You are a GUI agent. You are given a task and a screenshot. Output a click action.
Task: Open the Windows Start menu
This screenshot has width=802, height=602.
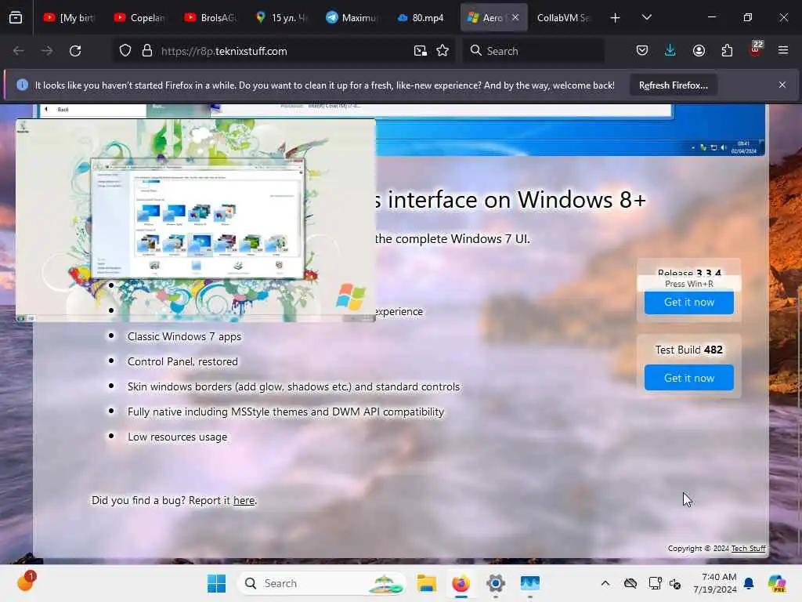216,583
